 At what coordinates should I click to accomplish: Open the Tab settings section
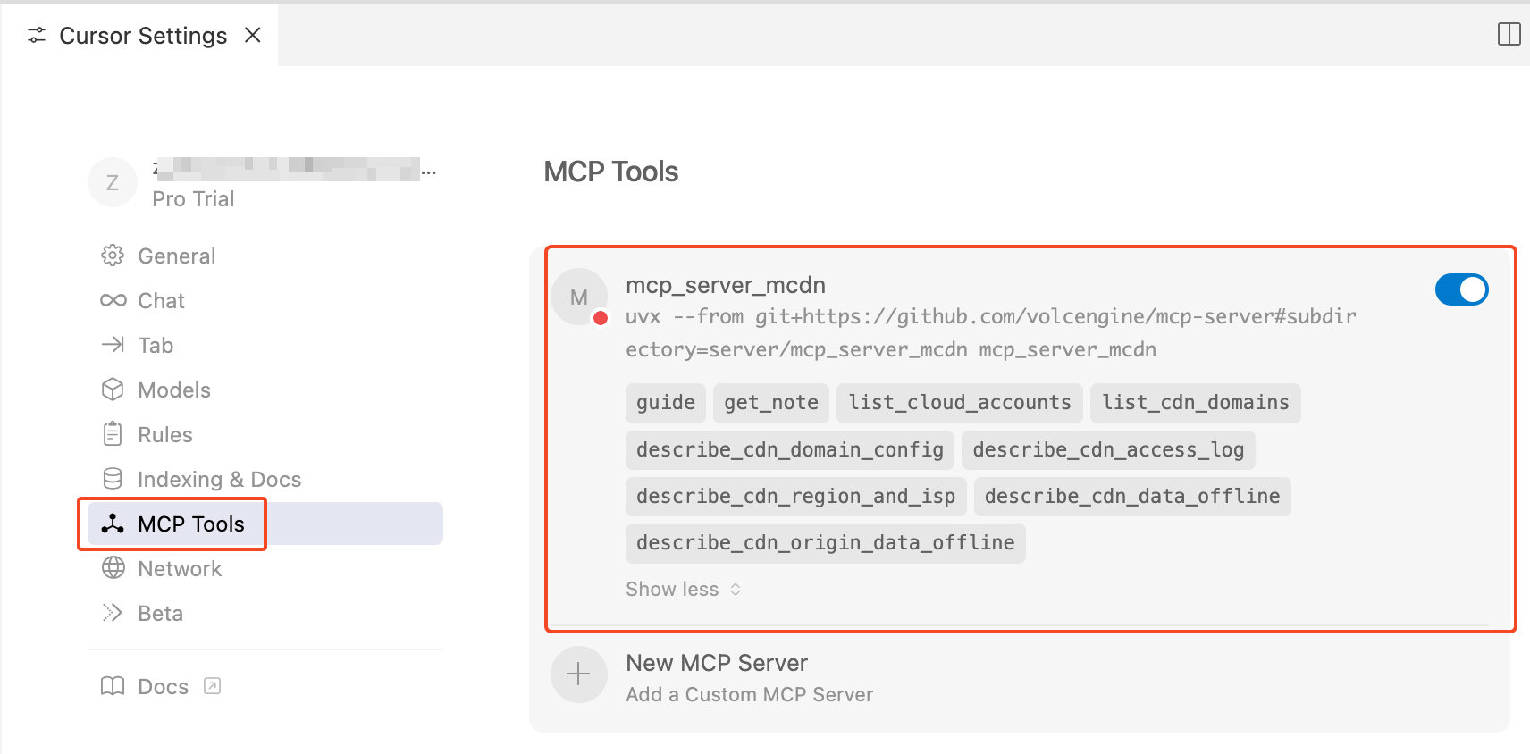[x=265, y=345]
